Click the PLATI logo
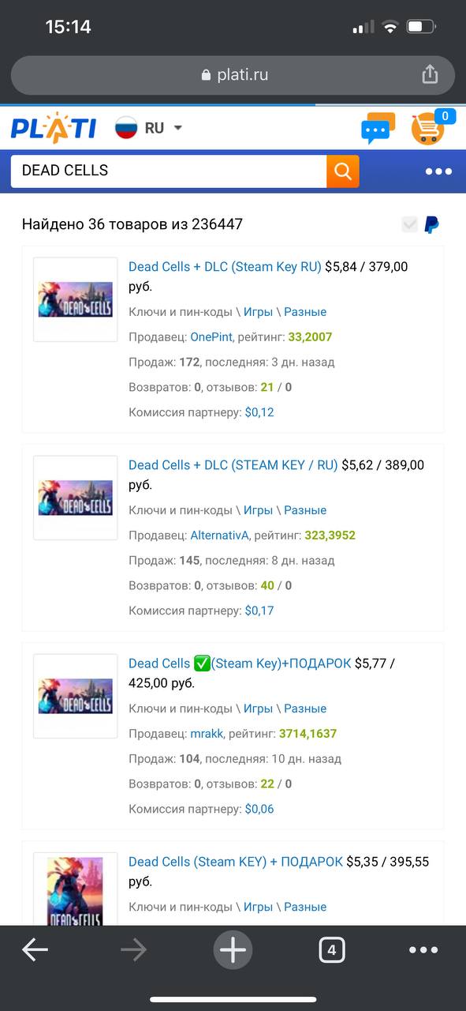Viewport: 466px width, 1011px height. point(54,128)
